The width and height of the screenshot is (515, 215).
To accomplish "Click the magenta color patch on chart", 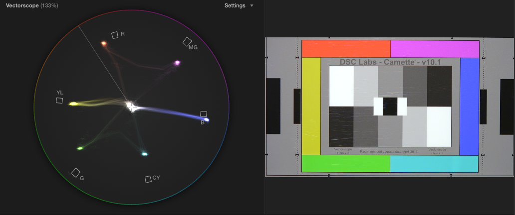I will (x=434, y=49).
